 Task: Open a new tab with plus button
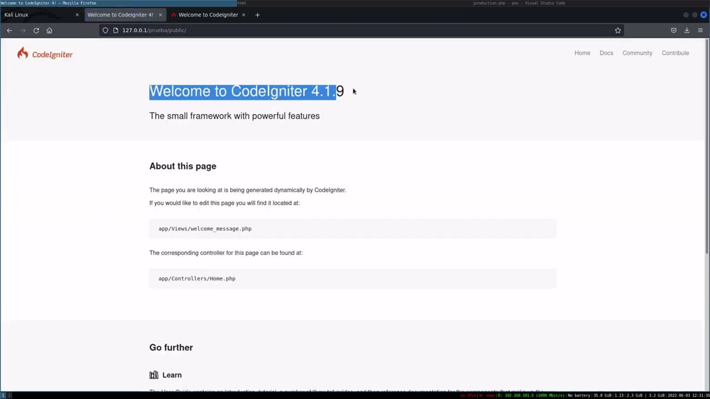(257, 15)
